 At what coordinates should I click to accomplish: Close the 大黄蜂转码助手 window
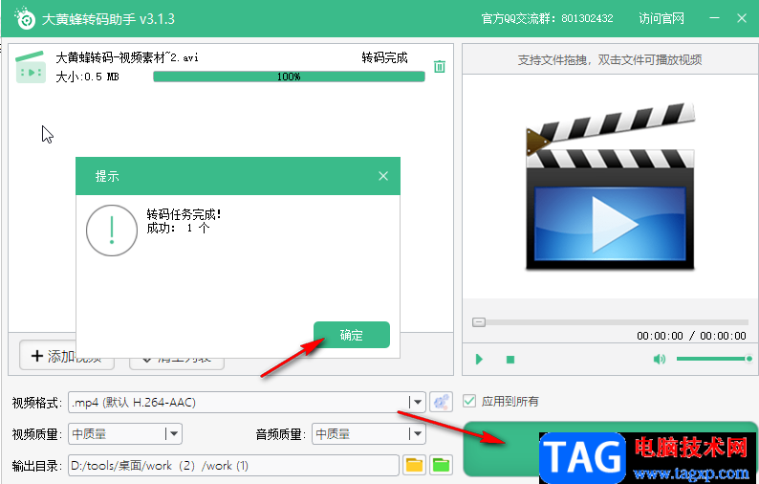[742, 18]
